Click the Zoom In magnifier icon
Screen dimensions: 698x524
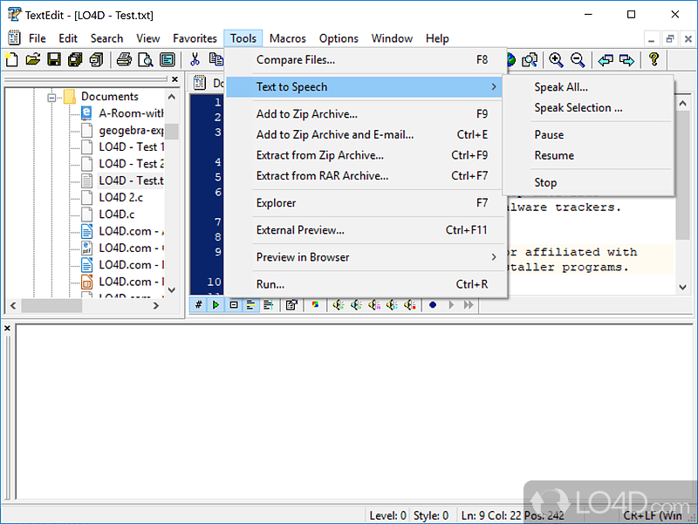tap(556, 59)
